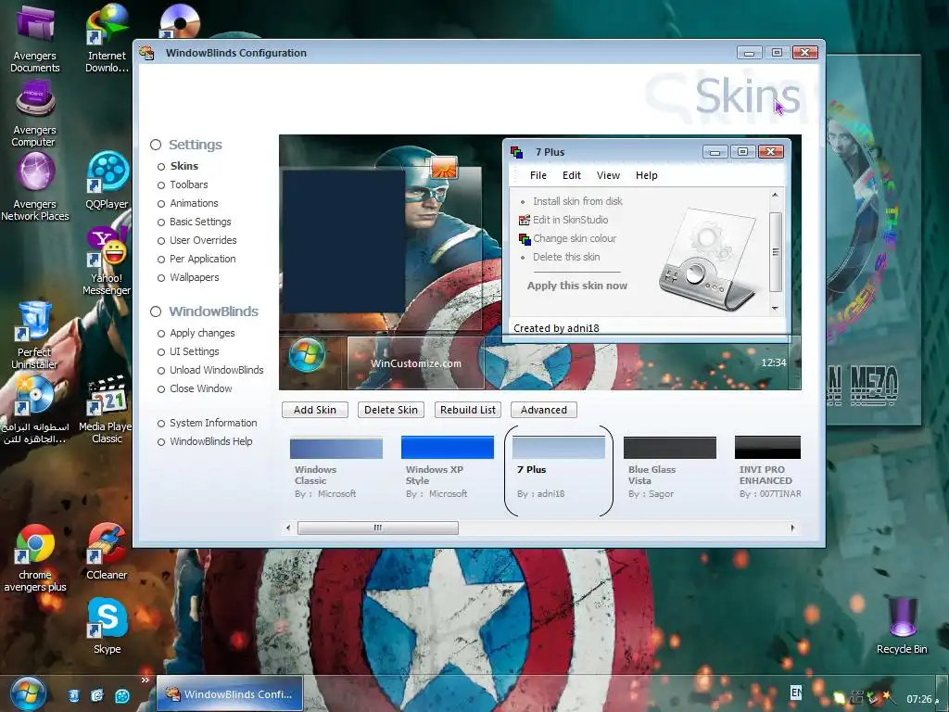Launch Skype desktop shortcut
The height and width of the screenshot is (712, 949).
tap(107, 626)
